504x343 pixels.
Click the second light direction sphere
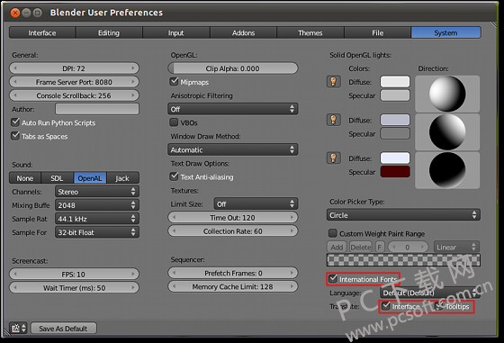[x=447, y=131]
